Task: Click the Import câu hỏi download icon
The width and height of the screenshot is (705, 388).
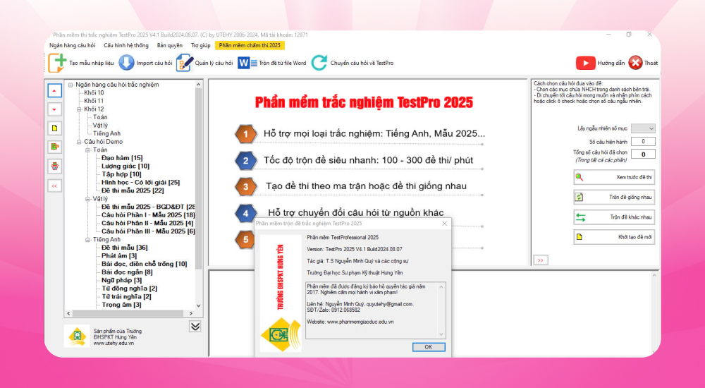Action: point(126,63)
